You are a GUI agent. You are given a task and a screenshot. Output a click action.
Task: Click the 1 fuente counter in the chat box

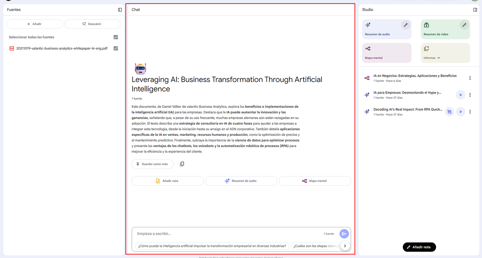329,234
